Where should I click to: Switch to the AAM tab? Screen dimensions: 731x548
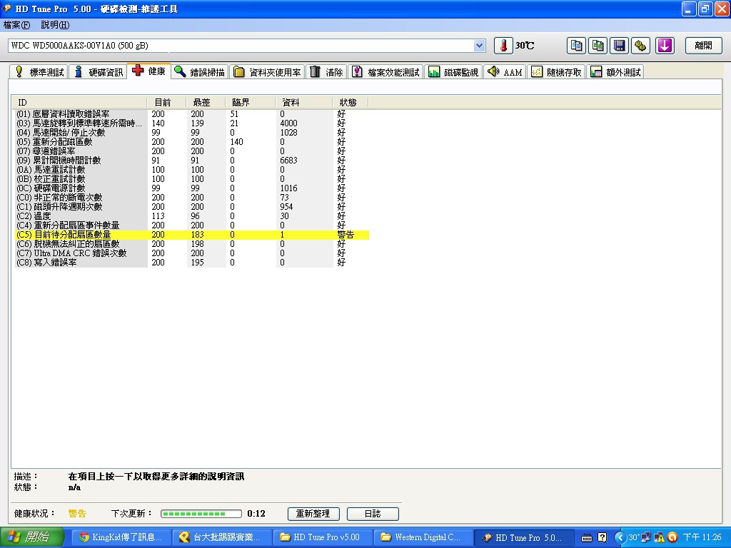pos(505,72)
